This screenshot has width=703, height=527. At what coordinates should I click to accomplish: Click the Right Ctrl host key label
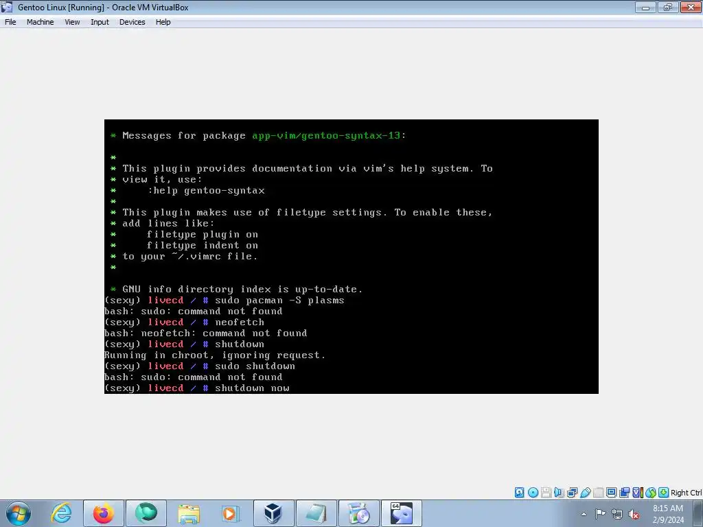pos(686,493)
